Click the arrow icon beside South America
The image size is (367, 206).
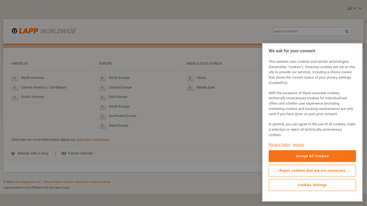pyautogui.click(x=15, y=97)
